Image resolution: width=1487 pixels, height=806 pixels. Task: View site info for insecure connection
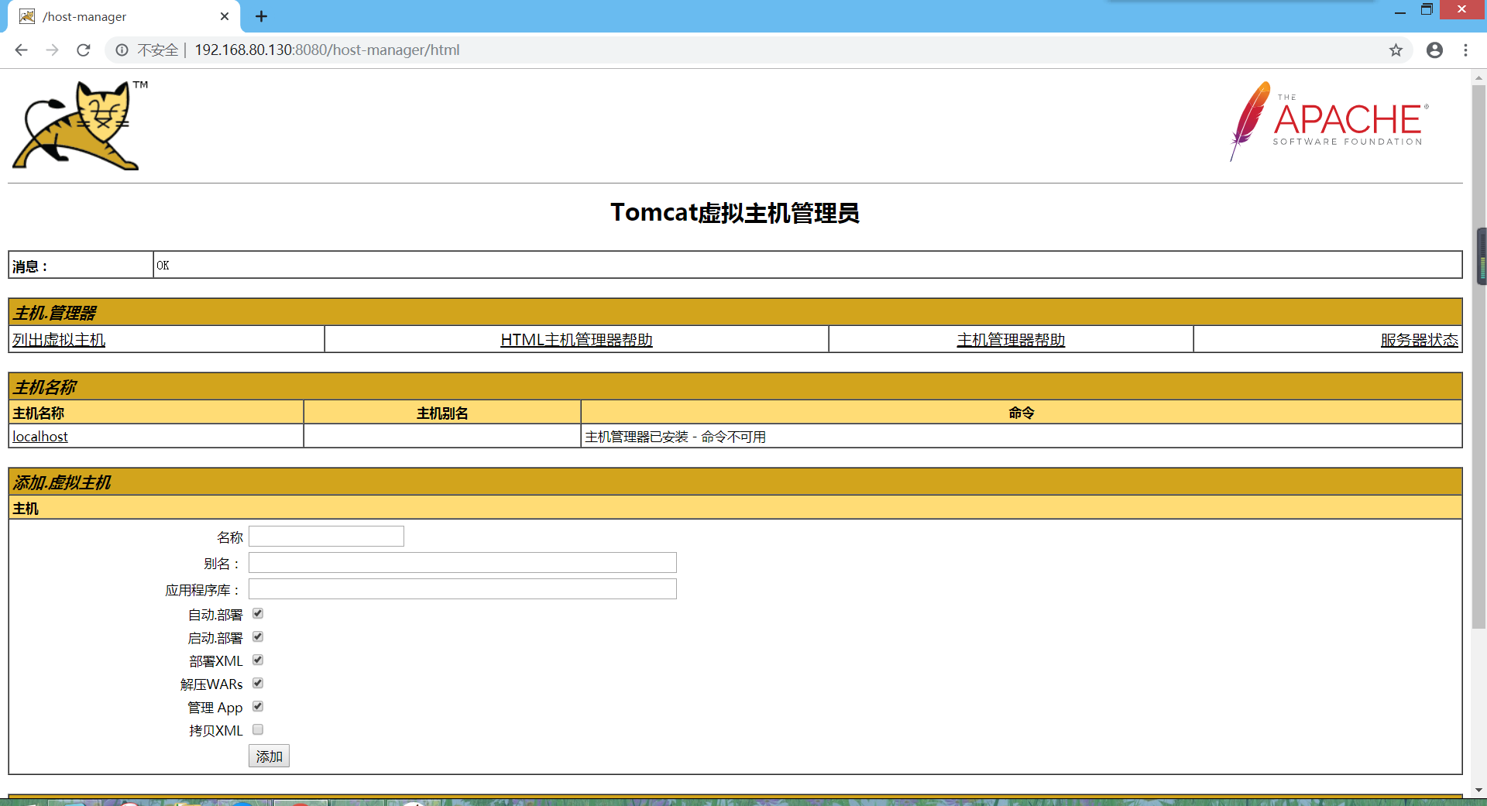(x=122, y=50)
